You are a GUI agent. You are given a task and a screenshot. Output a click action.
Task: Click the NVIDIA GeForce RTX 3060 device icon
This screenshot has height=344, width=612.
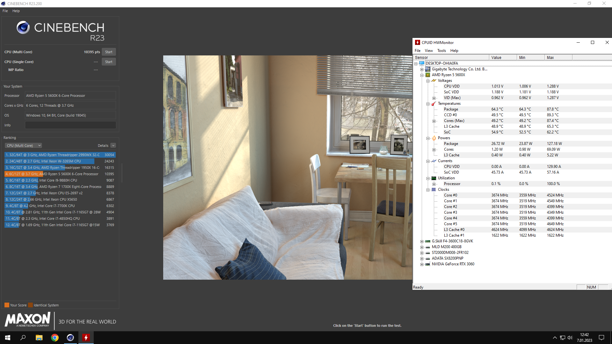tap(428, 264)
